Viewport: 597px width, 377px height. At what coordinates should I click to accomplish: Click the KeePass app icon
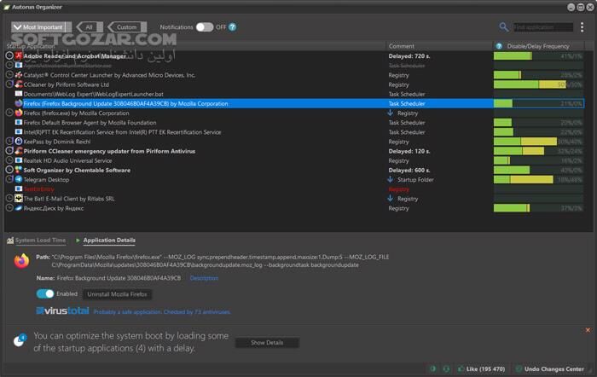pyautogui.click(x=19, y=142)
